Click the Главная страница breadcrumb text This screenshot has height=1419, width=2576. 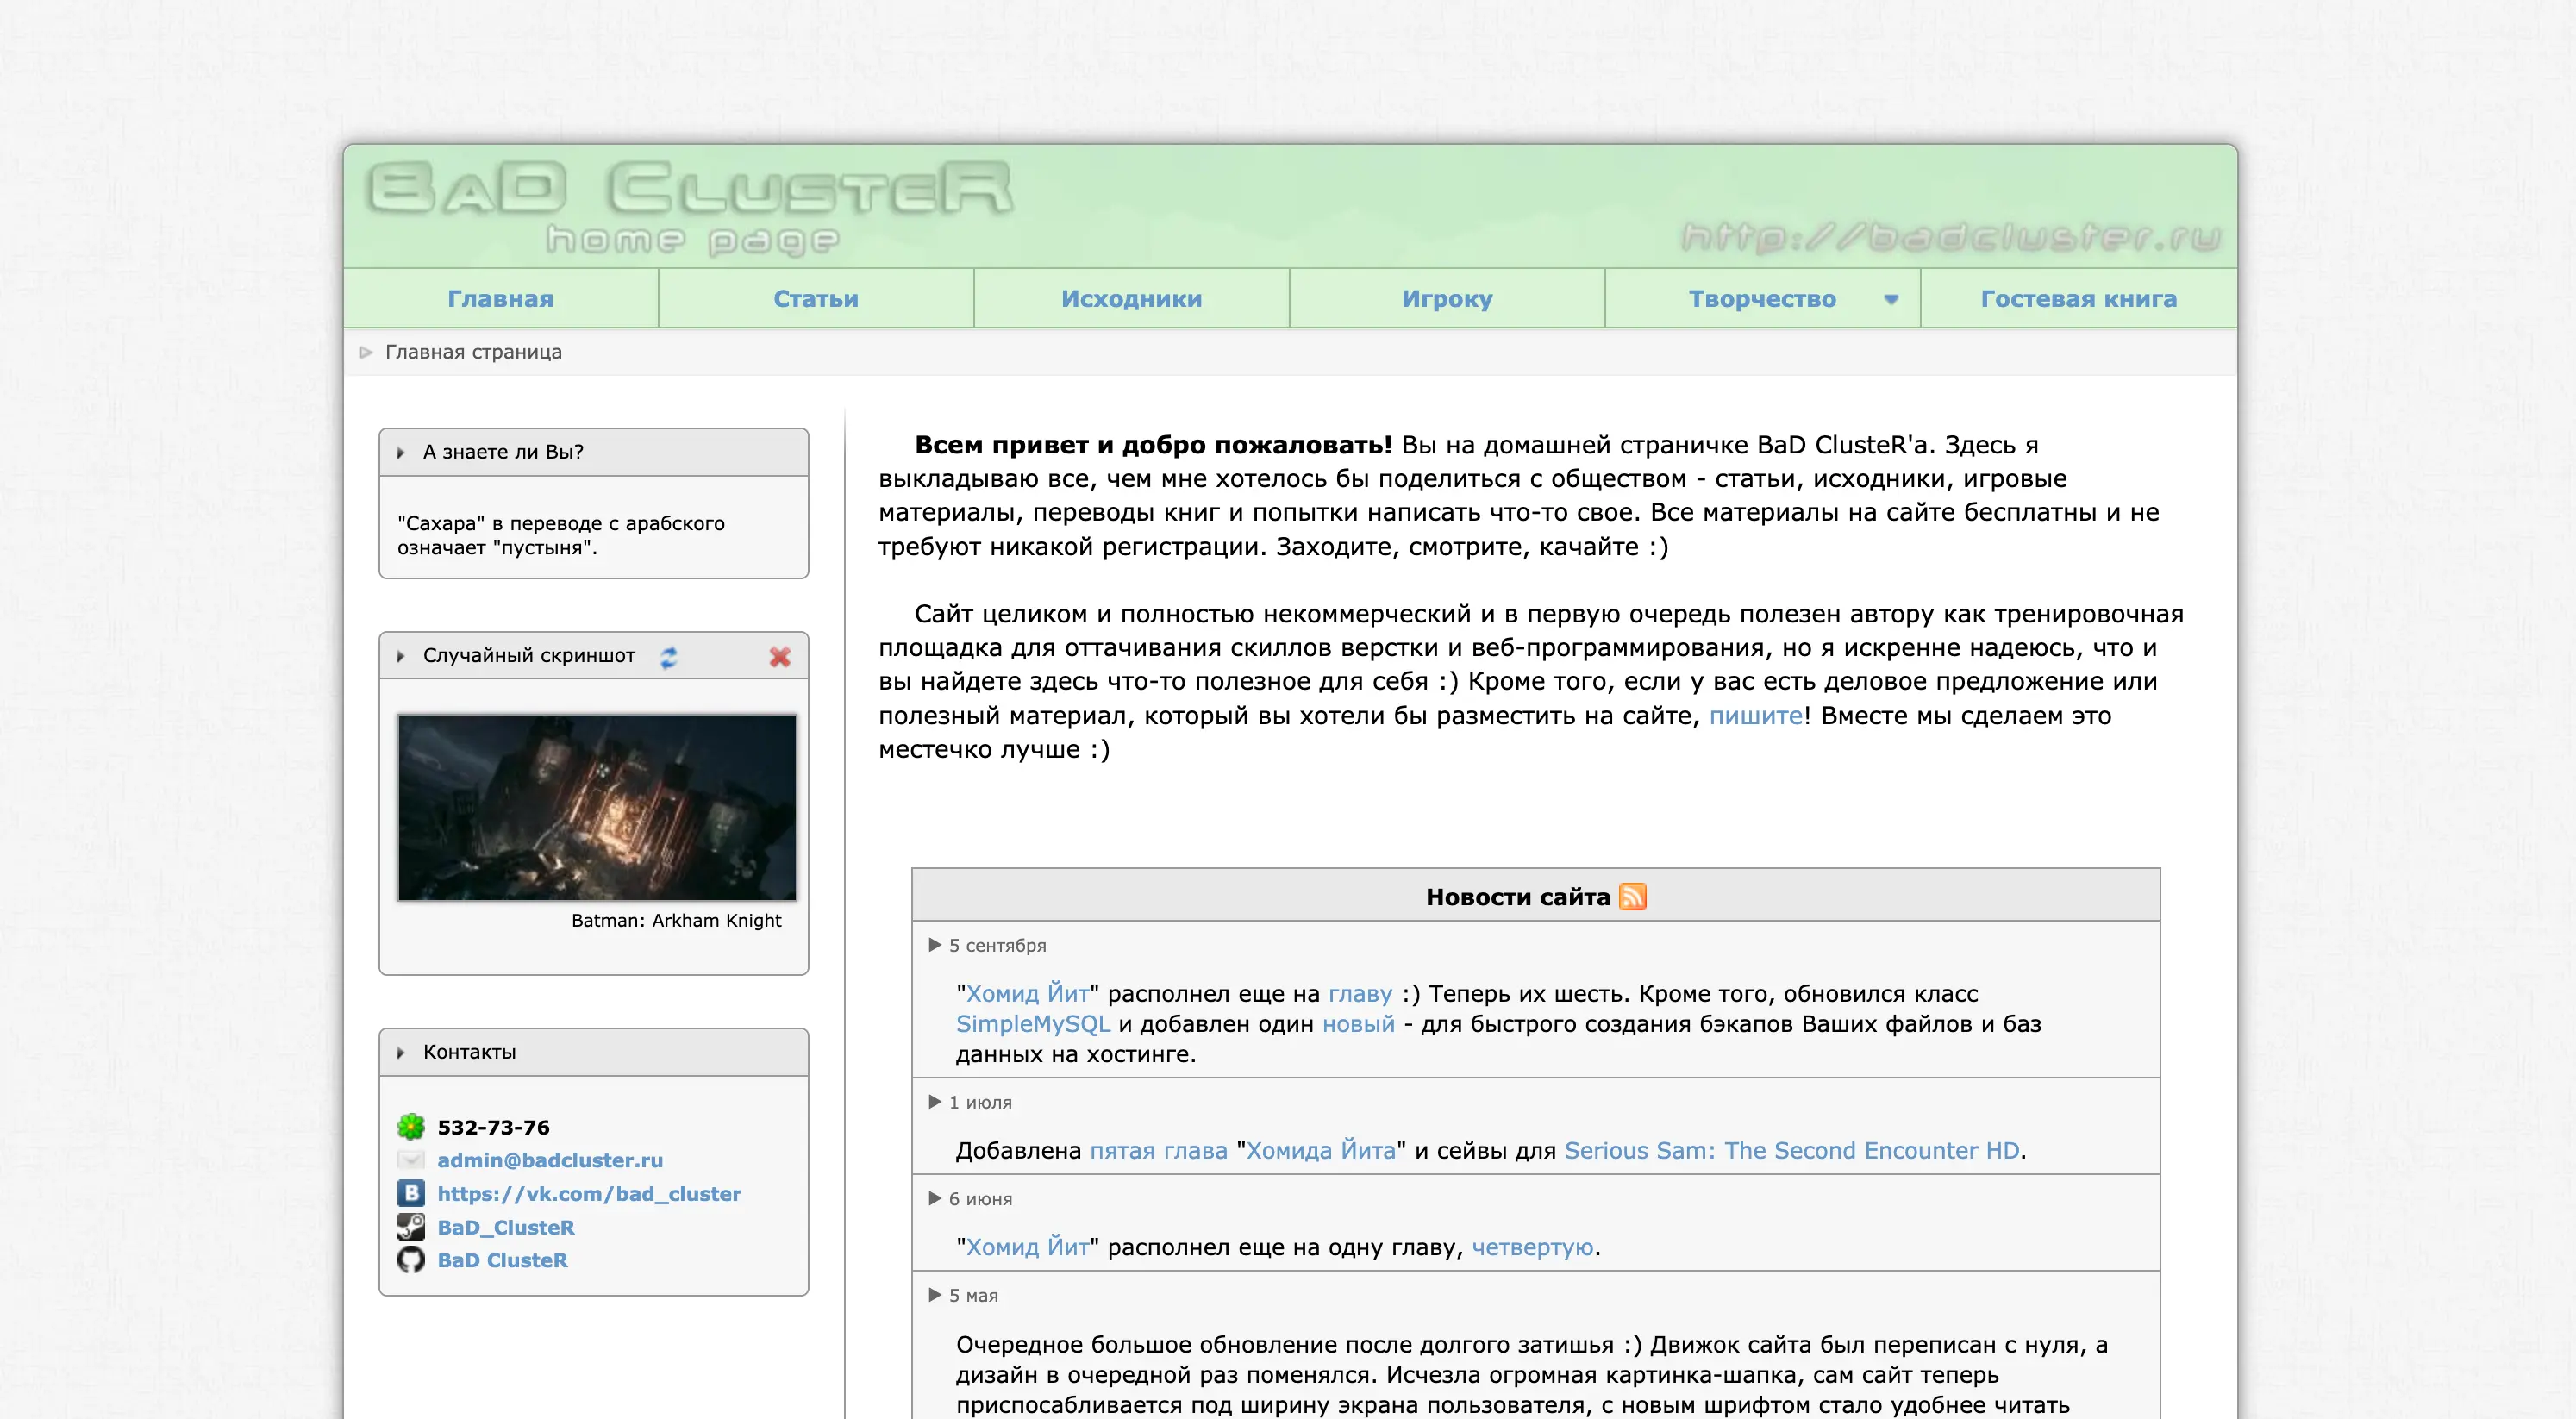coord(473,352)
